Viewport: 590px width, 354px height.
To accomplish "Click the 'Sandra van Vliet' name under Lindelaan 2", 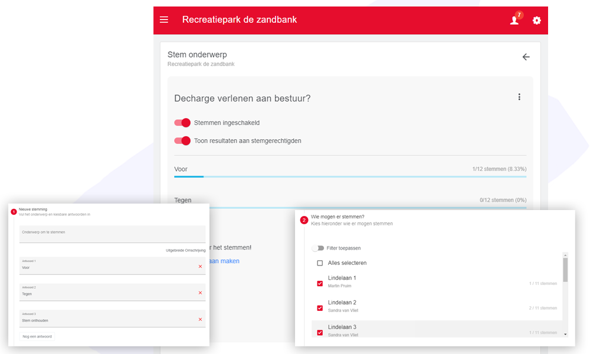I will (343, 310).
